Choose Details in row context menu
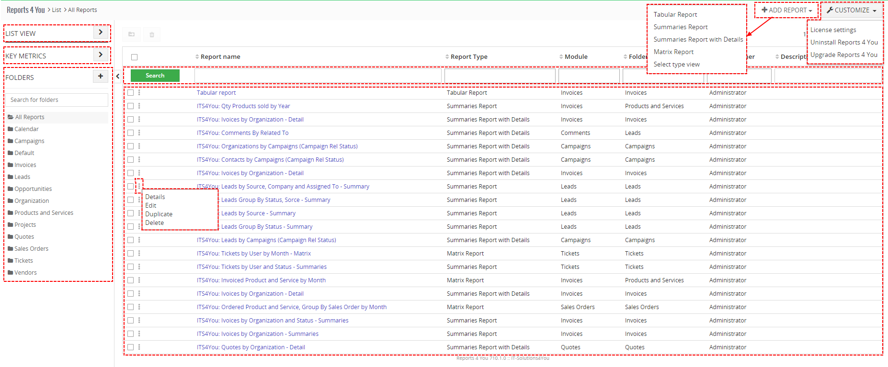The width and height of the screenshot is (888, 367). pos(155,197)
